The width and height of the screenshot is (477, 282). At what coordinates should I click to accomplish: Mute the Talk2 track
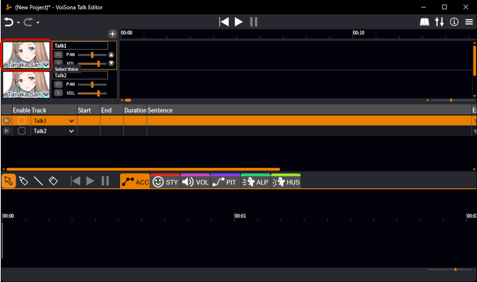(58, 84)
